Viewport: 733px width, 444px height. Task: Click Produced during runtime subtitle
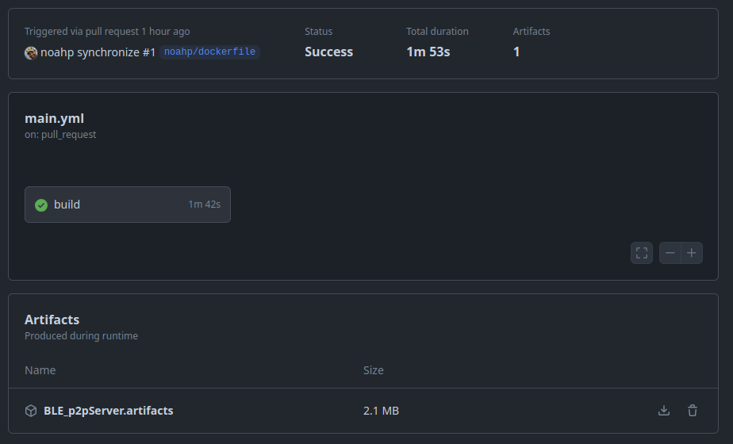click(82, 336)
